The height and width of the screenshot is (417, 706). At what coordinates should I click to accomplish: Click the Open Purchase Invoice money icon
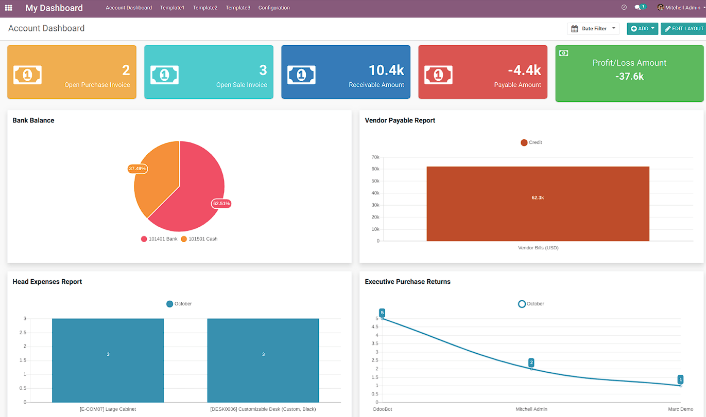click(x=27, y=75)
